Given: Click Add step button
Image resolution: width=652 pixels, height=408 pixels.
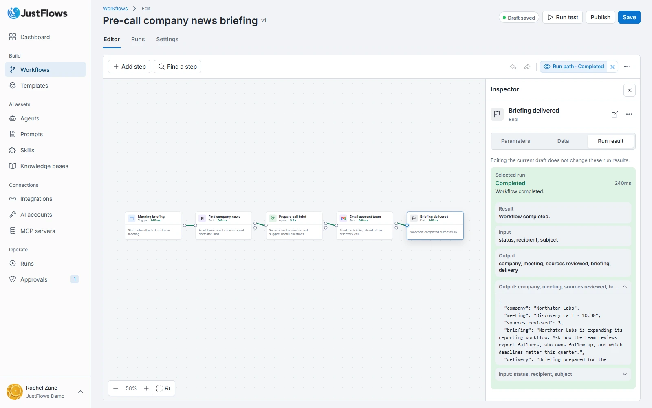Looking at the screenshot, I should [x=129, y=67].
